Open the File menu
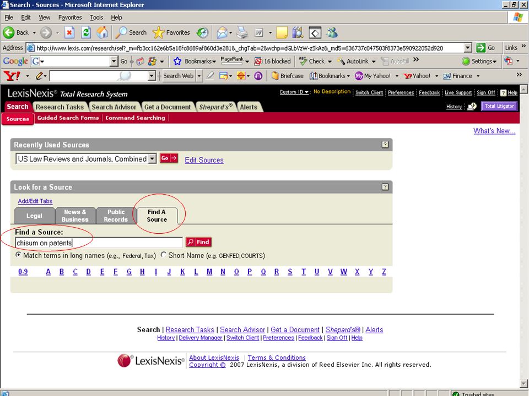Screen dimensions: 529x396 tap(9, 18)
